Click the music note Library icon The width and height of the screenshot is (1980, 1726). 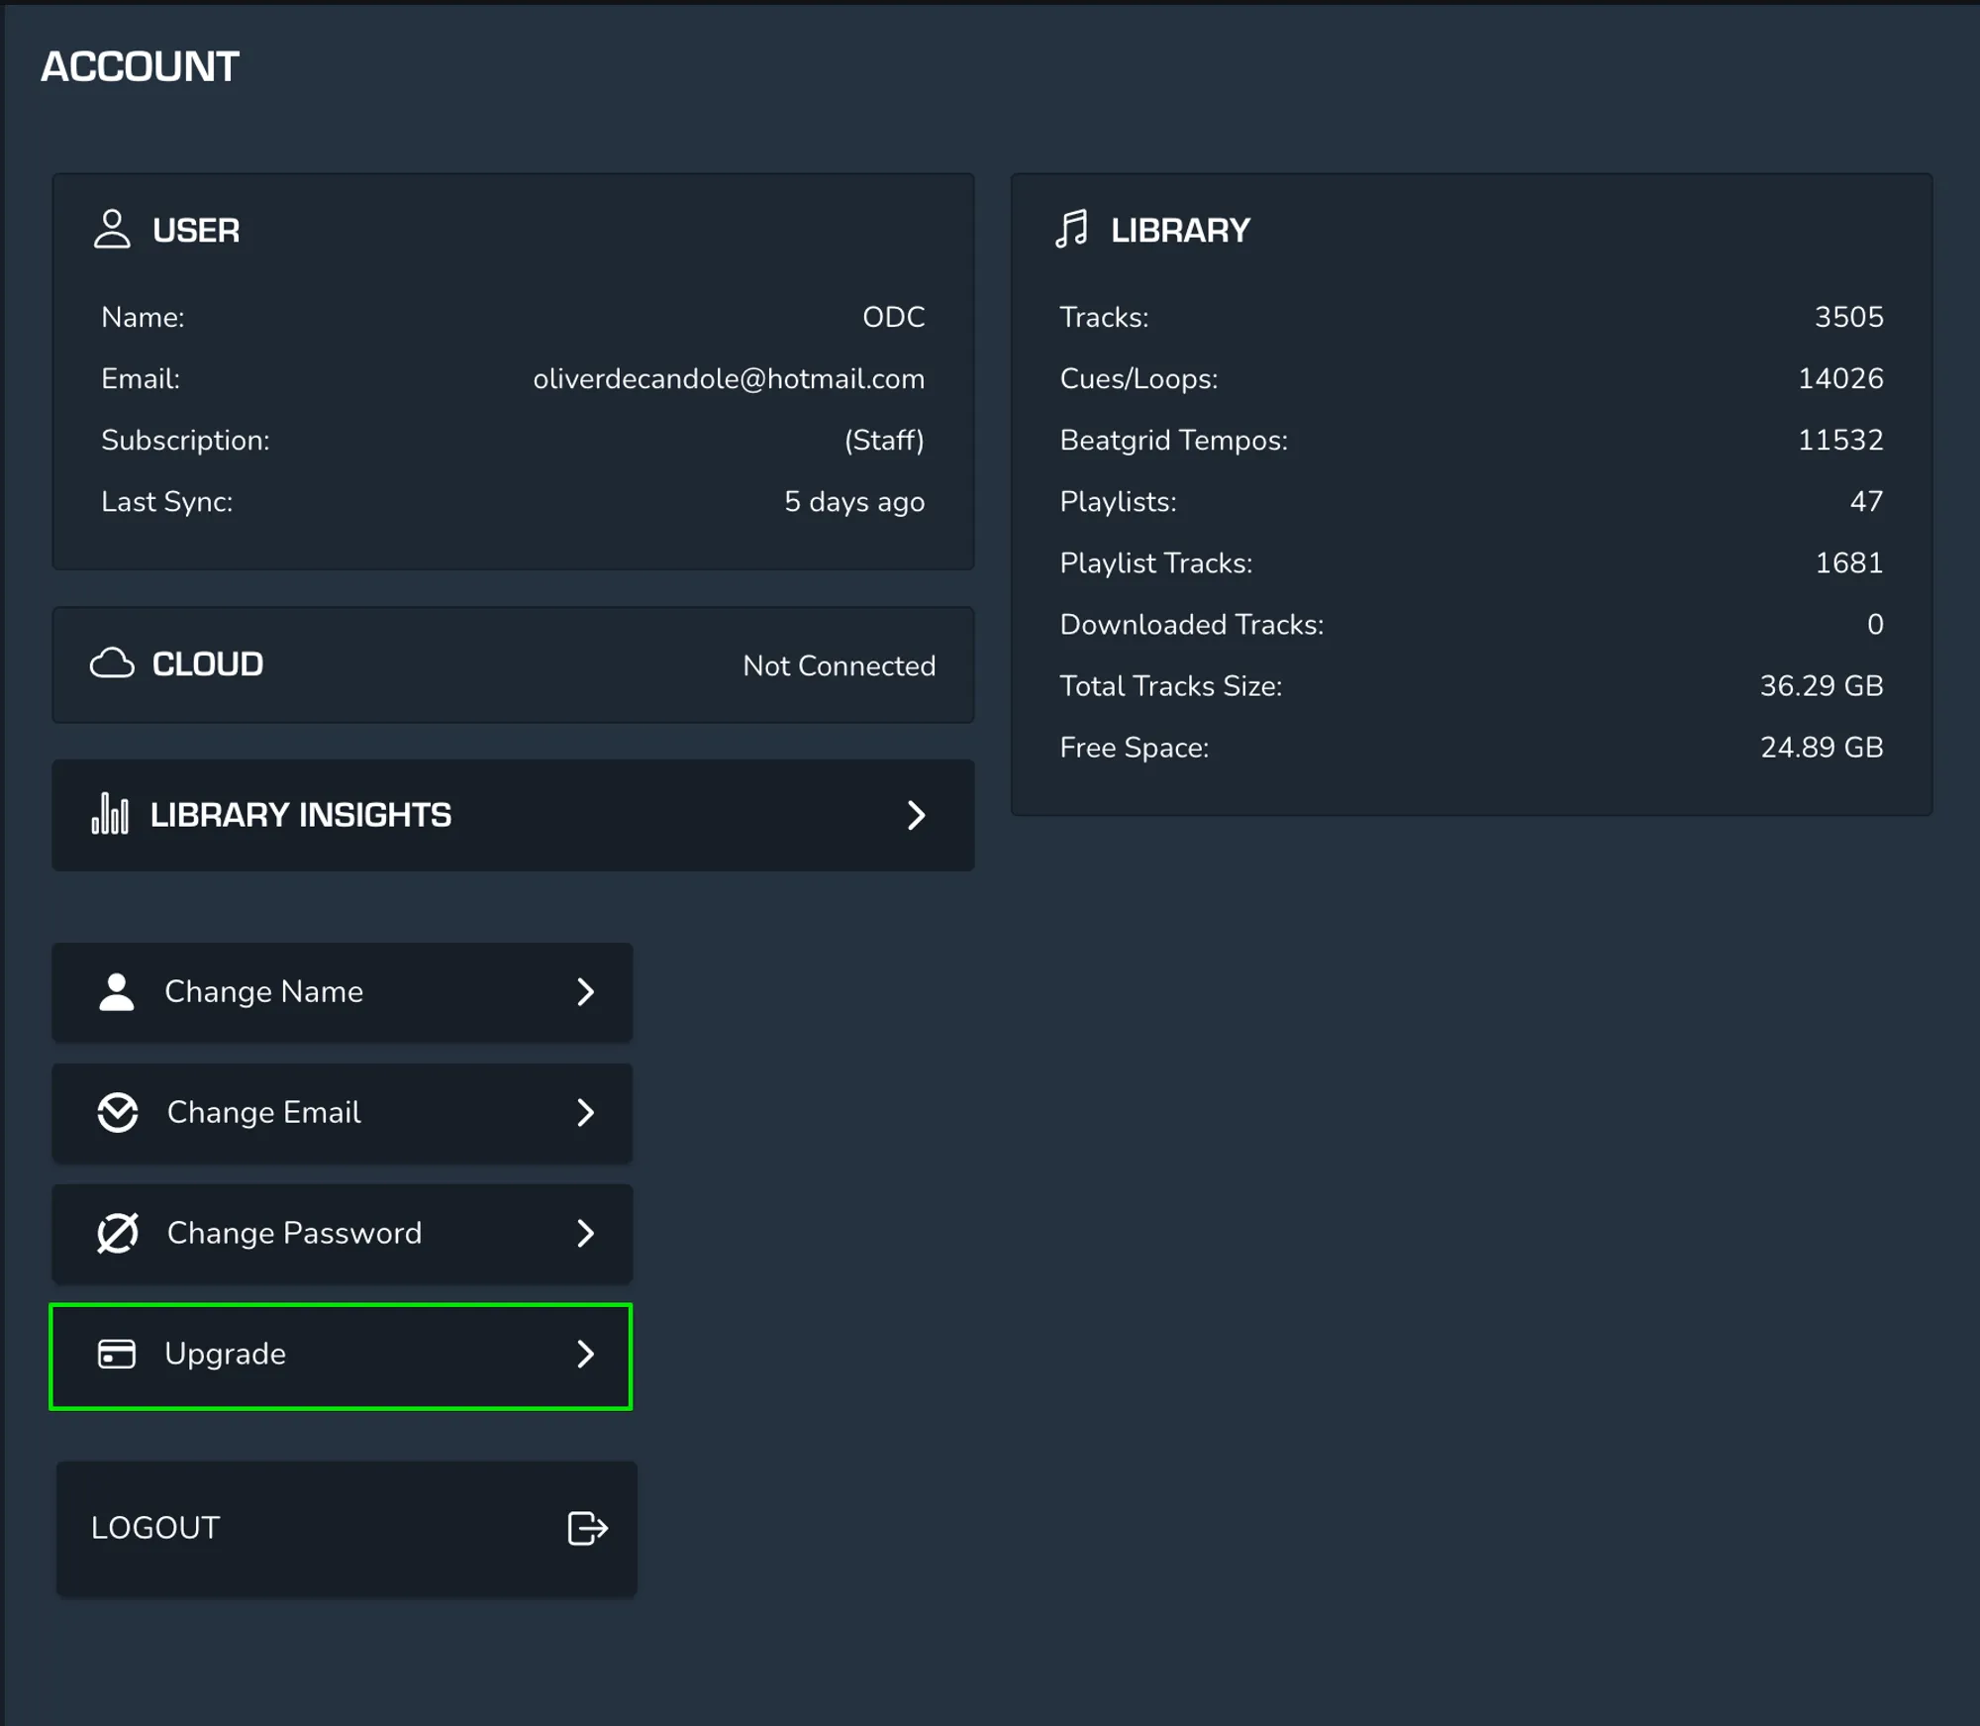(x=1071, y=229)
